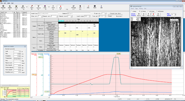Click the horizontal scrollbar below the condition list

[x=15, y=85]
